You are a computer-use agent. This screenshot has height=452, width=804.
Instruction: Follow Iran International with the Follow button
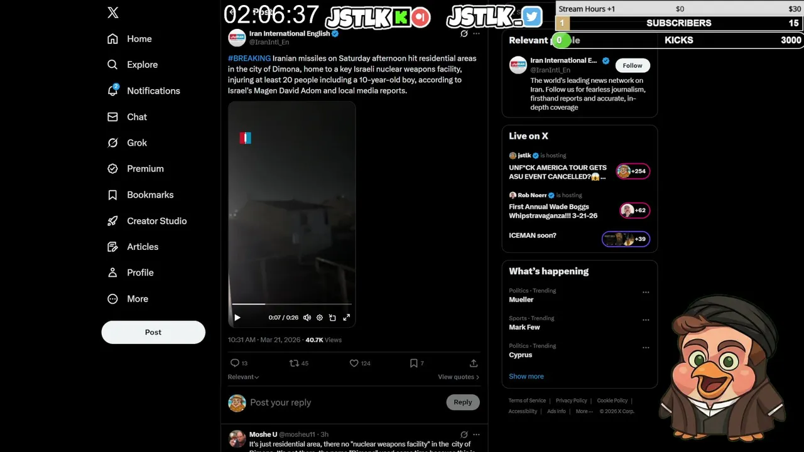[x=633, y=65]
